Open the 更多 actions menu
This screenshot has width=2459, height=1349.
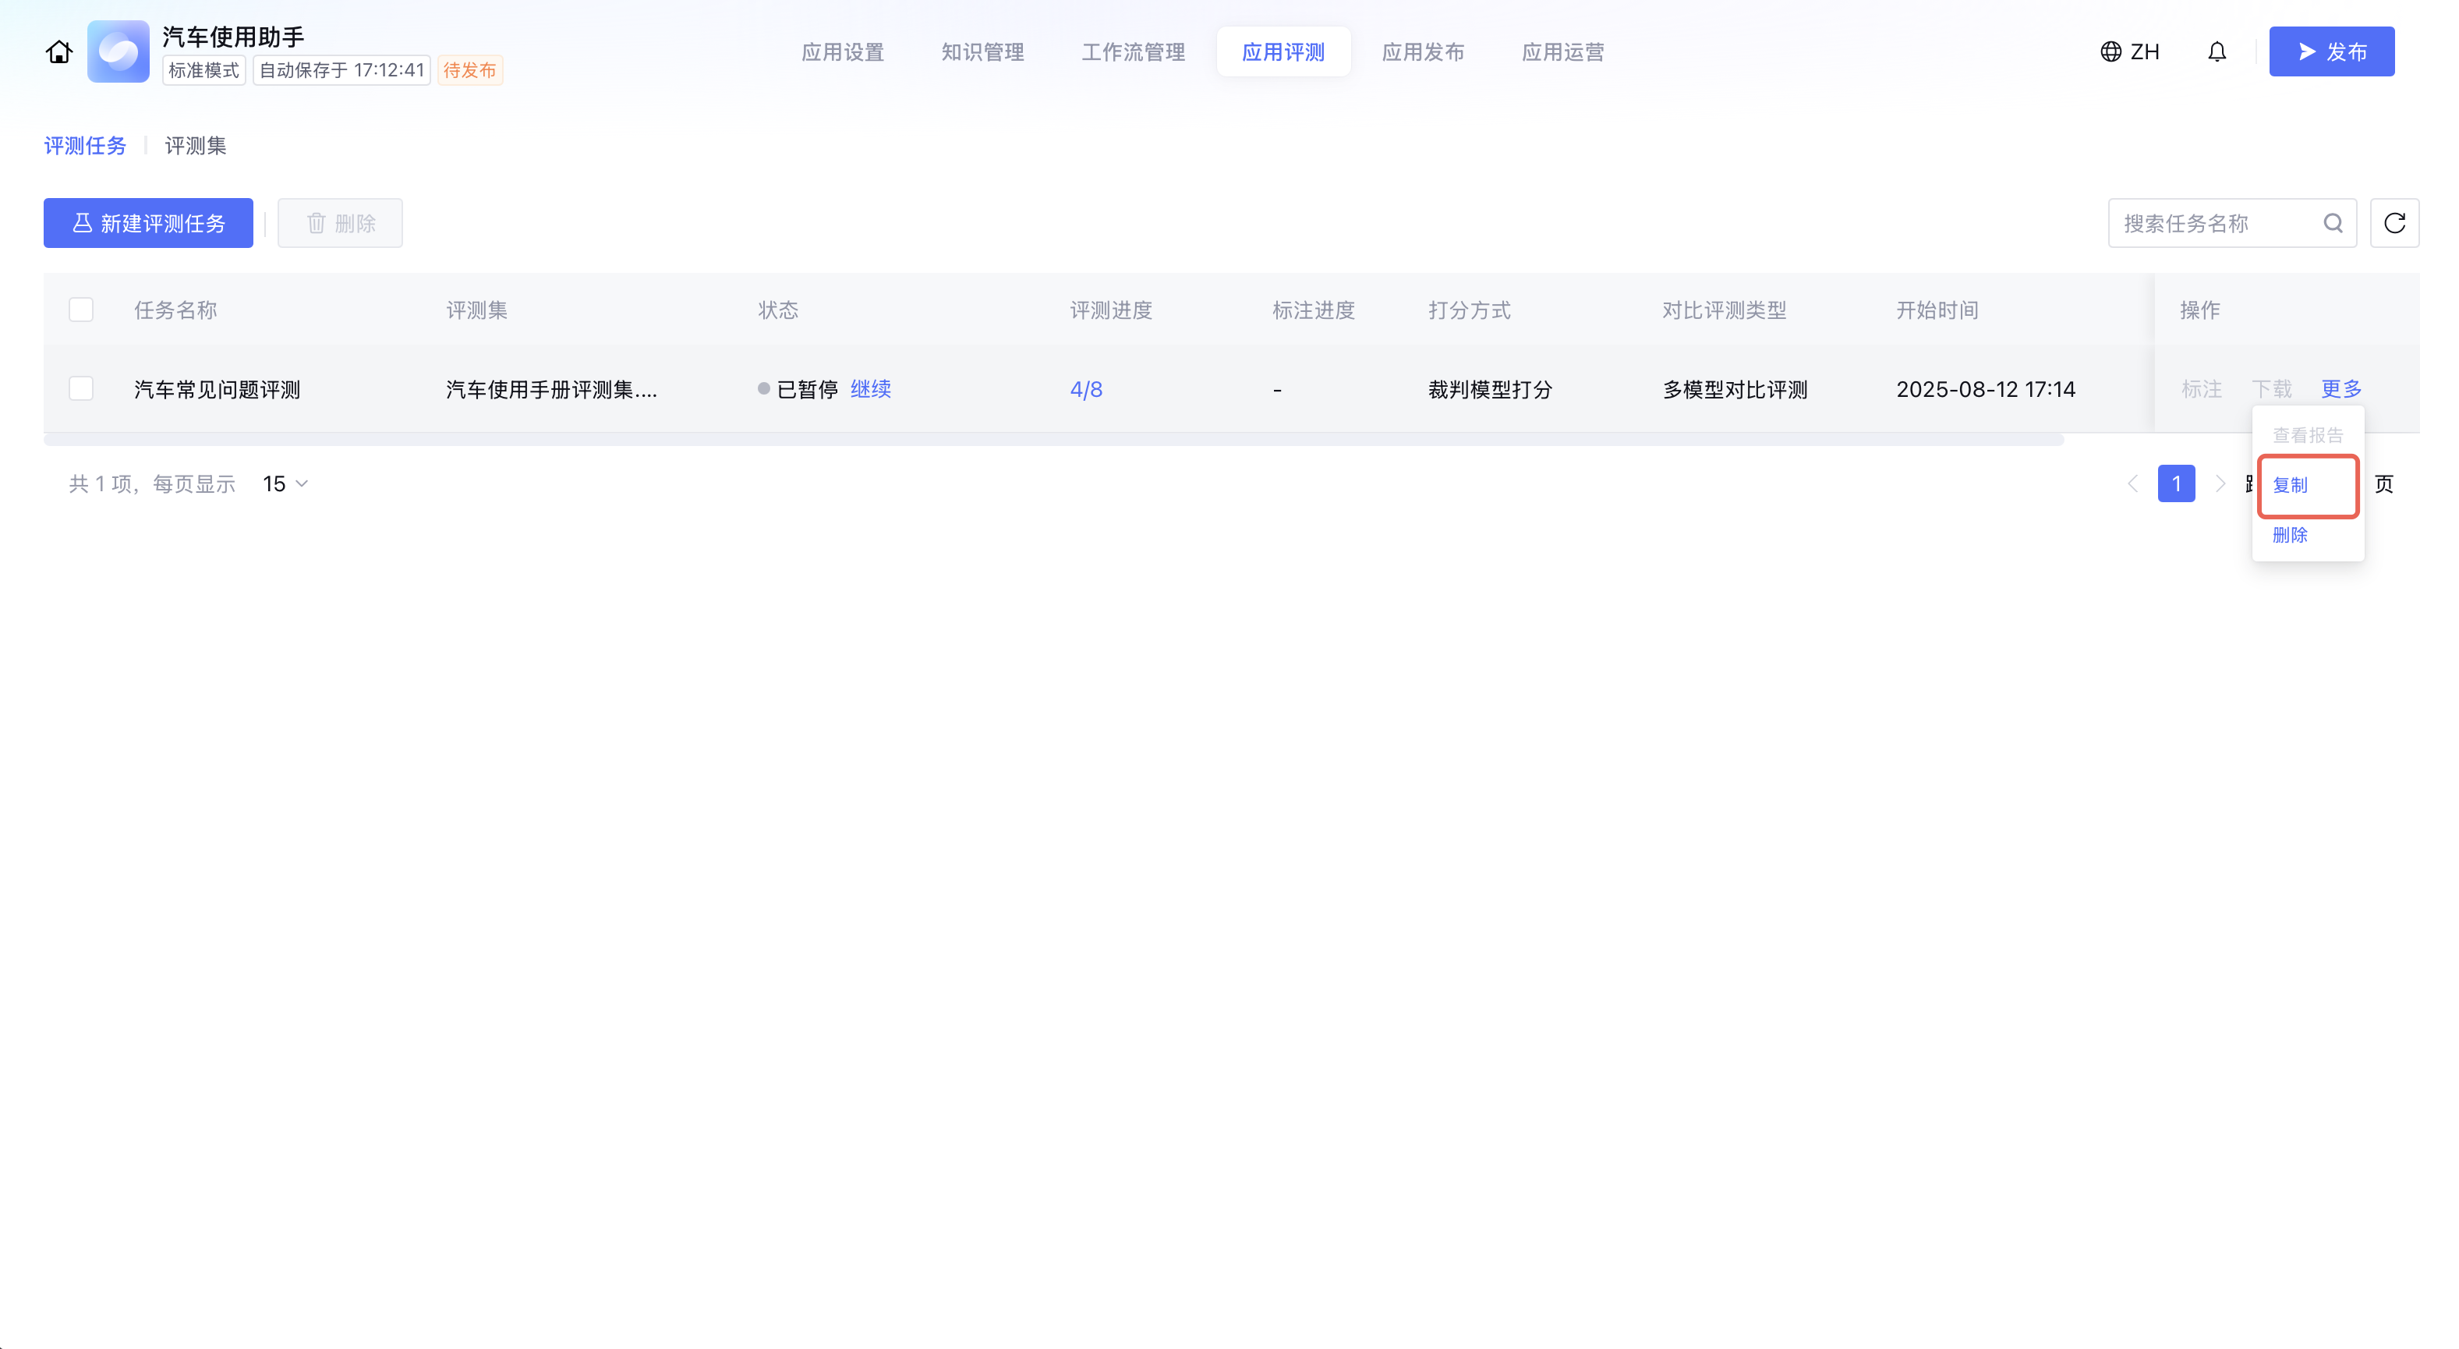2340,388
